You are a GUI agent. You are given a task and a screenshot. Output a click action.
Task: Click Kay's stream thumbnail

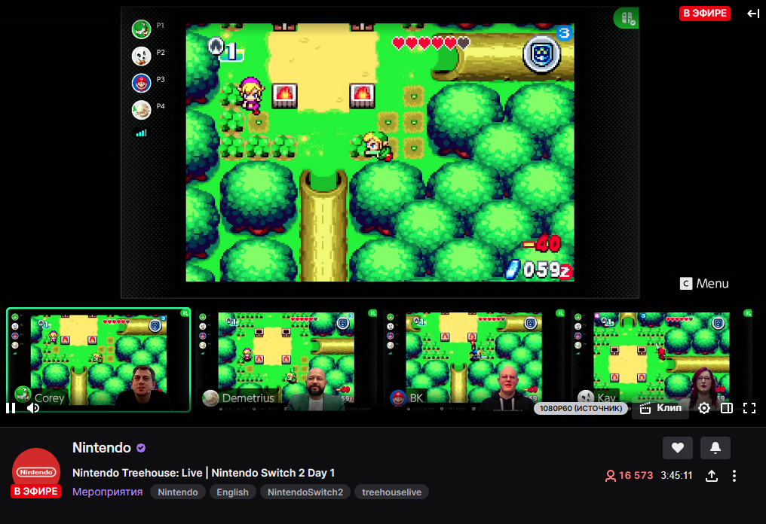coord(661,360)
